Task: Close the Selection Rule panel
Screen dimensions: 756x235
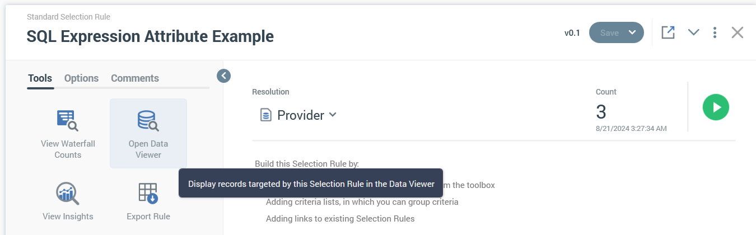Action: (x=738, y=32)
